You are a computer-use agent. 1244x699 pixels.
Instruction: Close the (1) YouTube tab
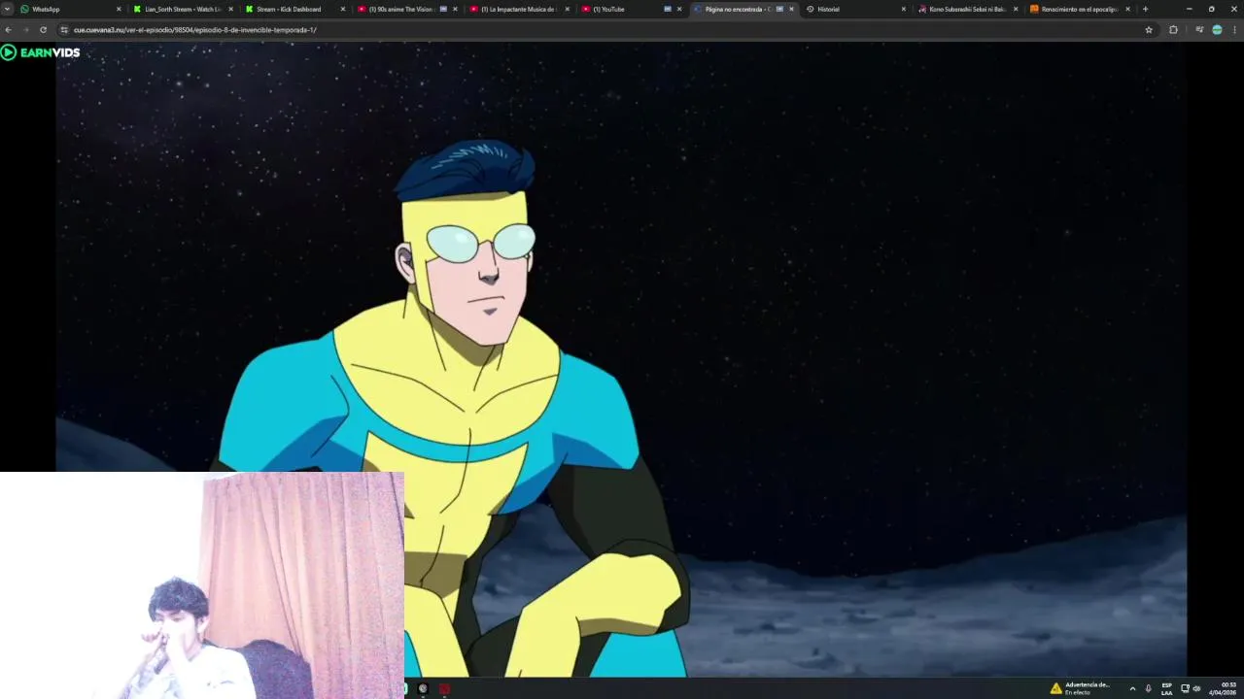coord(679,9)
